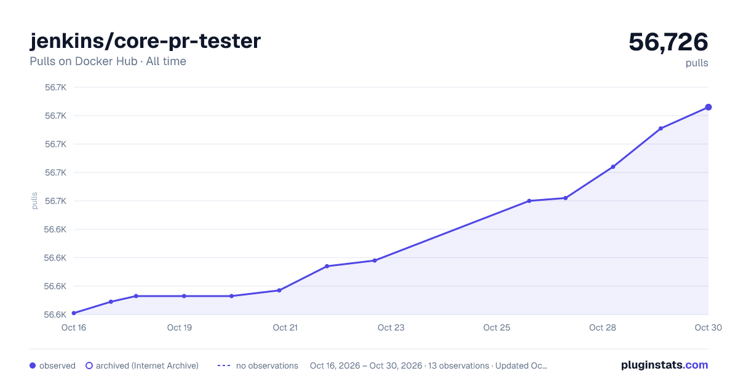
Task: Click the 'no observations' legend label
Action: pos(267,365)
